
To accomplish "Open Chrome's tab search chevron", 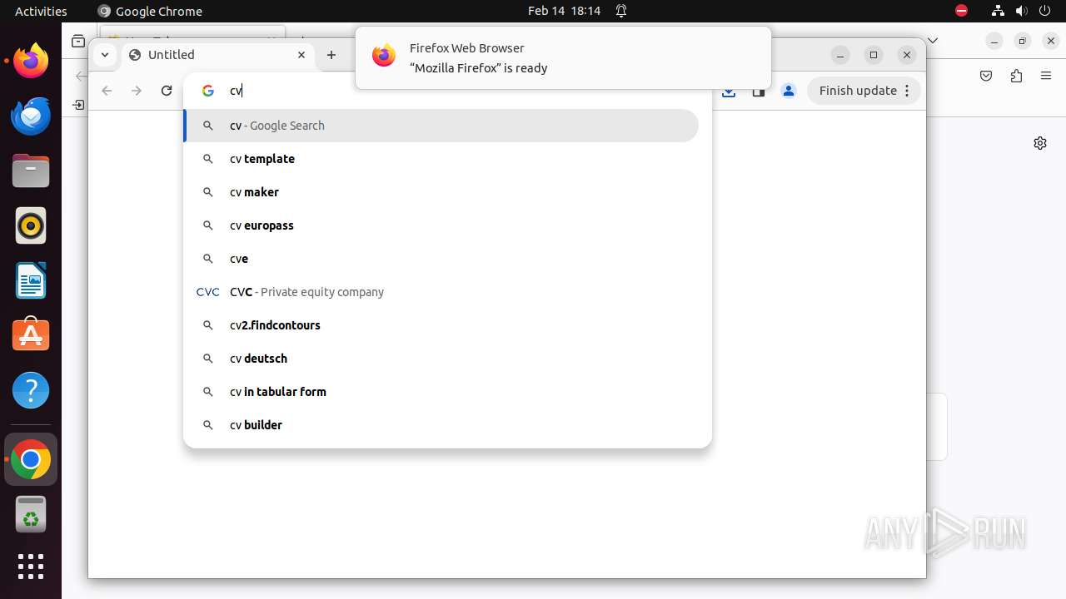I will click(x=104, y=55).
